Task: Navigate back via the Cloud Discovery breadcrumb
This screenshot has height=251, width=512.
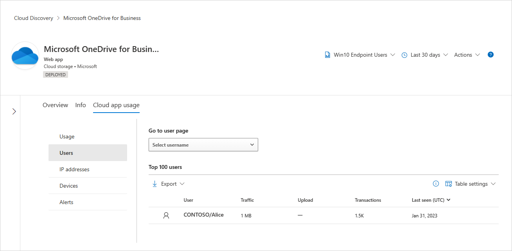Action: tap(34, 18)
